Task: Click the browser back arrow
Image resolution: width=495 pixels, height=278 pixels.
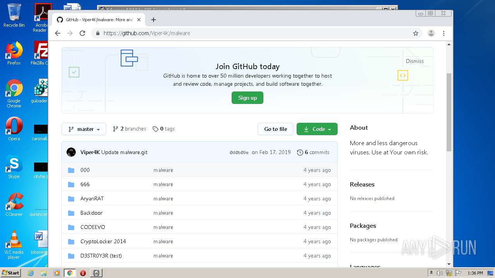Action: pyautogui.click(x=58, y=33)
